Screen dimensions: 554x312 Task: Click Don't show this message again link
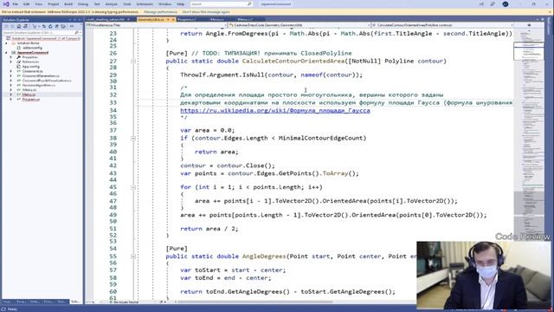[x=206, y=11]
